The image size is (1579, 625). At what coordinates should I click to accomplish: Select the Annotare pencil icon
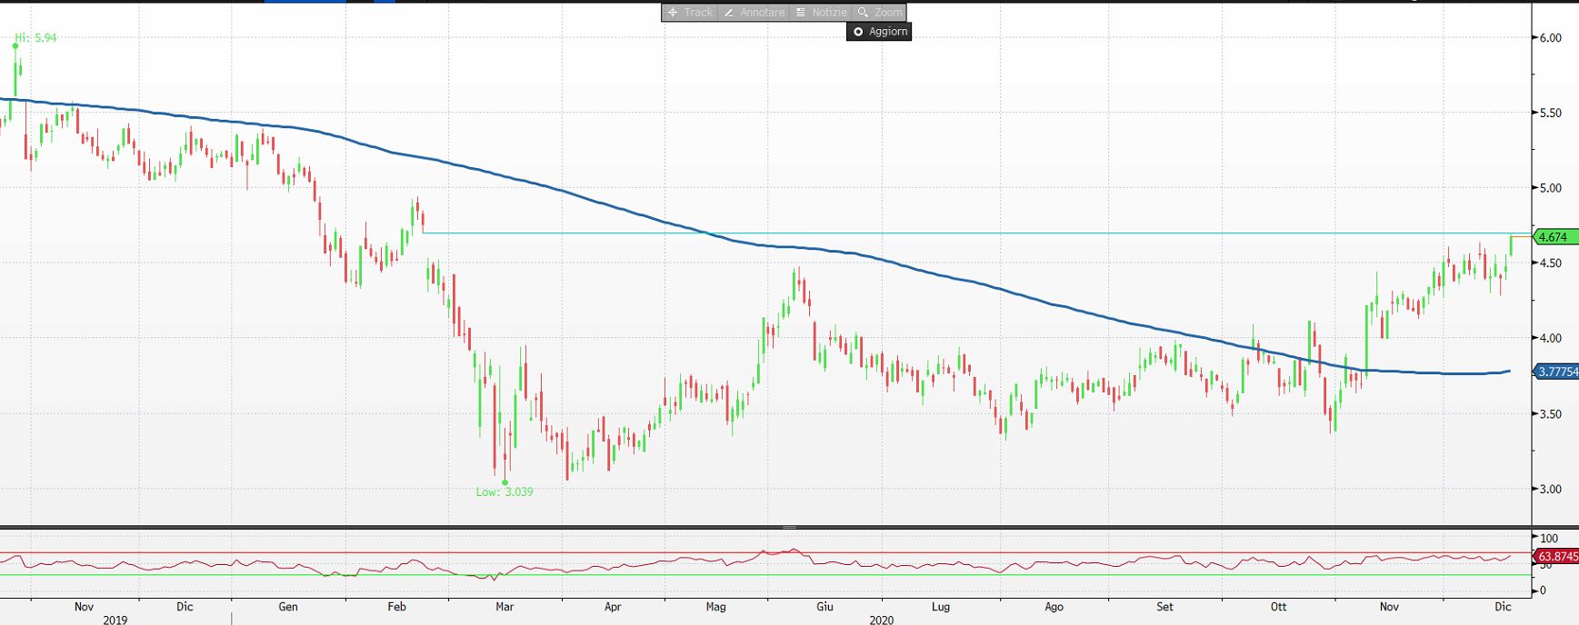coord(729,13)
